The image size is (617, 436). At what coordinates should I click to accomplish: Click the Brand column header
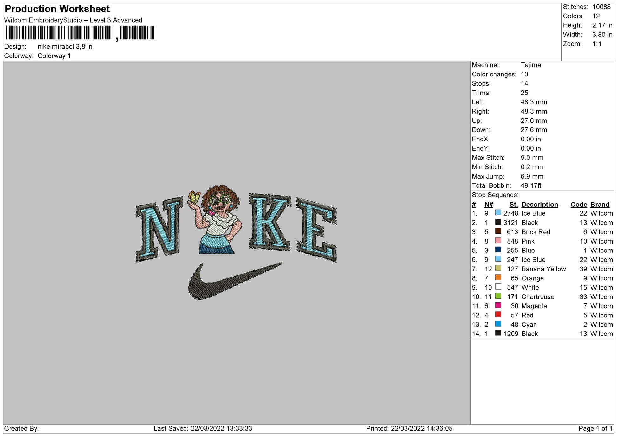(599, 204)
